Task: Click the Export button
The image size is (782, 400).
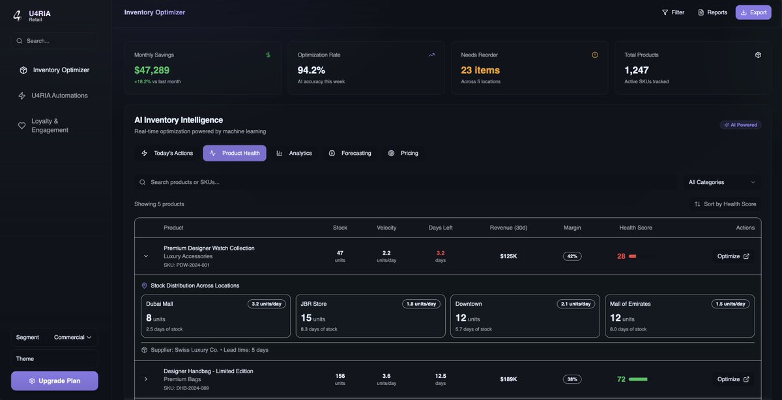Action: pos(753,12)
